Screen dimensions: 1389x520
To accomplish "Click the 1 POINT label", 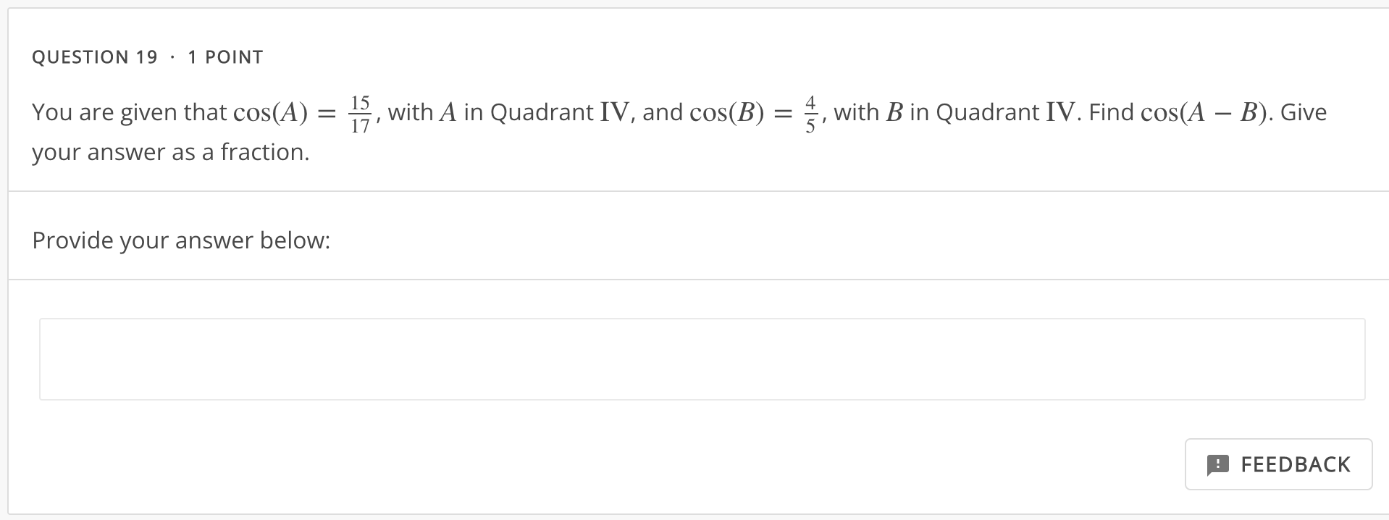I will 224,56.
